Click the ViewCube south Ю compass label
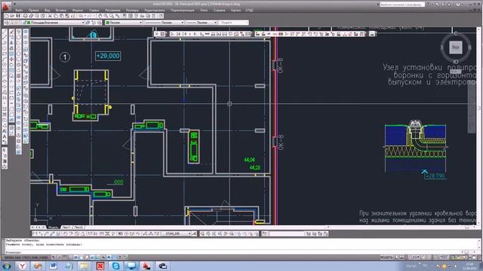Screen dimensions: 483x271 click(x=456, y=62)
